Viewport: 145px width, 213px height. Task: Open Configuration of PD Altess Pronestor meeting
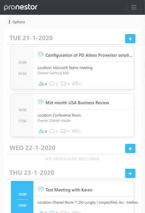pos(89,55)
